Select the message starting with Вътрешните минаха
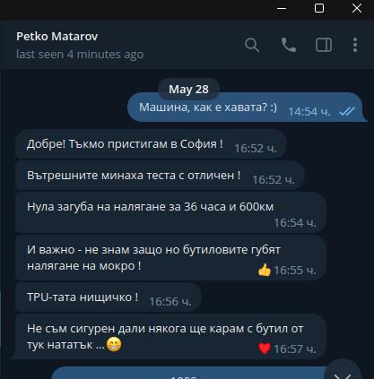Image resolution: width=374 pixels, height=379 pixels. 160,176
